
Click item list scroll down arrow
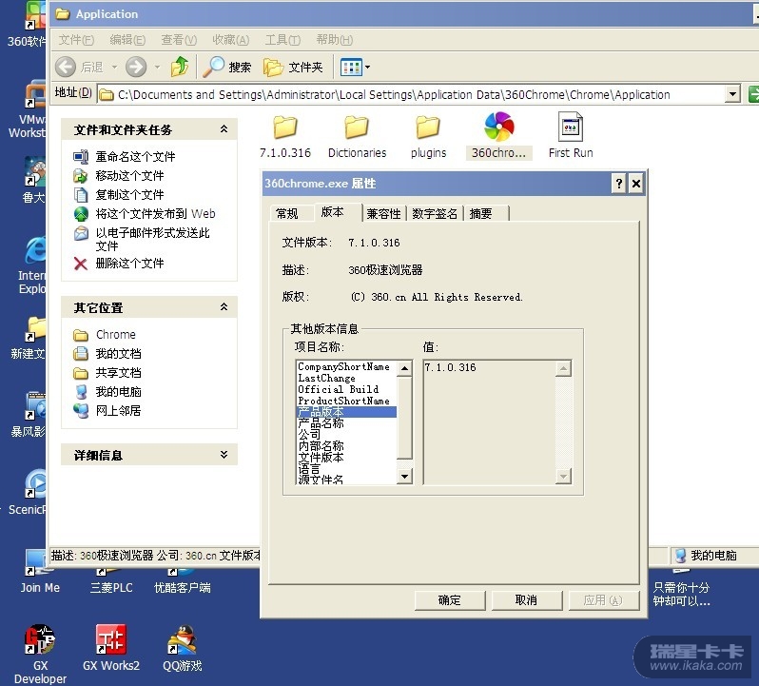tap(404, 477)
